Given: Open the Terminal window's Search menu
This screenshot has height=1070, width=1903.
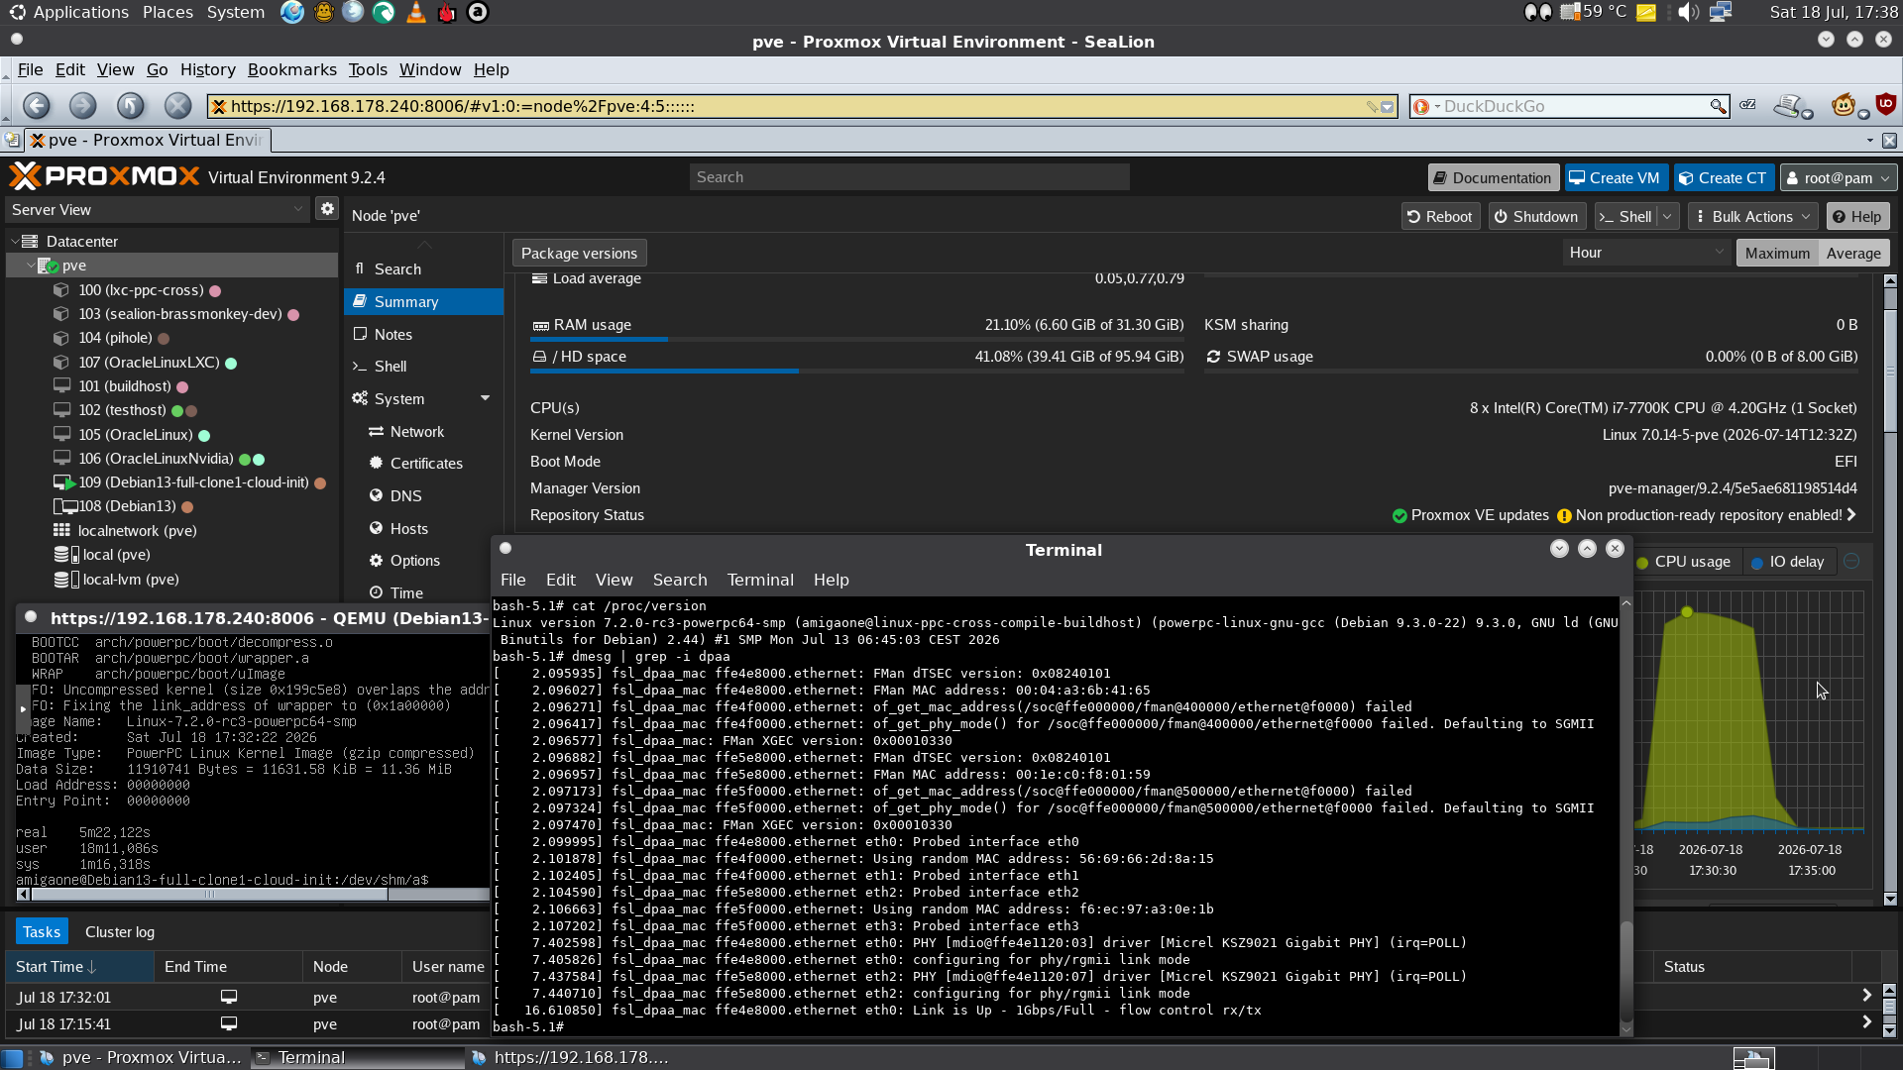Looking at the screenshot, I should click(x=680, y=581).
